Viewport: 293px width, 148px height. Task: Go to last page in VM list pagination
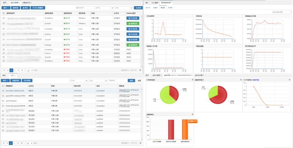[x=22, y=70]
